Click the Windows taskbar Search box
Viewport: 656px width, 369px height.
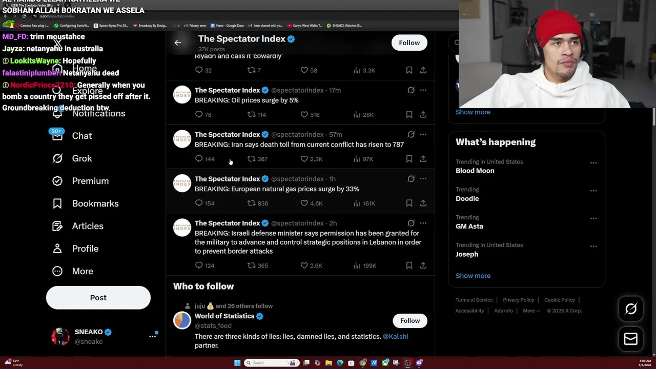point(271,363)
